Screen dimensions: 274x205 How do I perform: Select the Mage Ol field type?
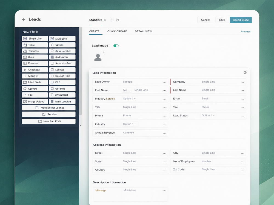pyautogui.click(x=35, y=76)
